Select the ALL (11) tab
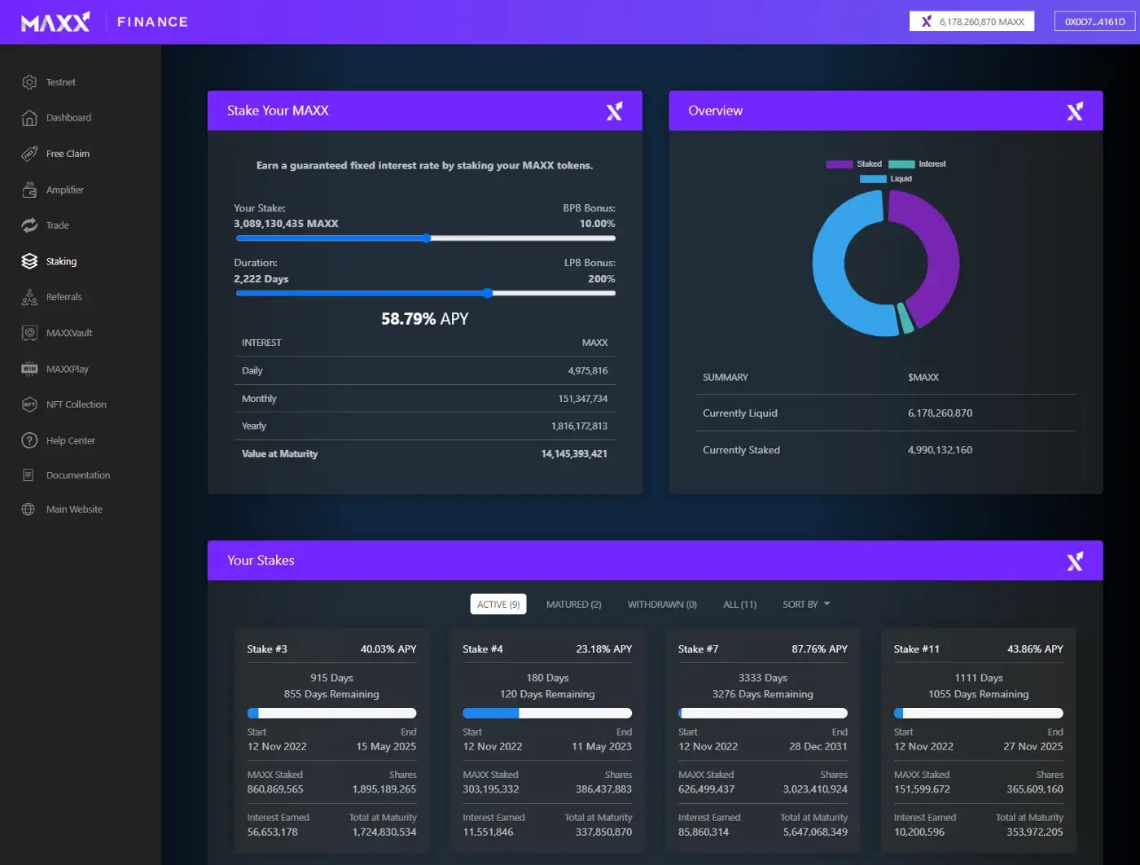Viewport: 1140px width, 865px height. 739,605
